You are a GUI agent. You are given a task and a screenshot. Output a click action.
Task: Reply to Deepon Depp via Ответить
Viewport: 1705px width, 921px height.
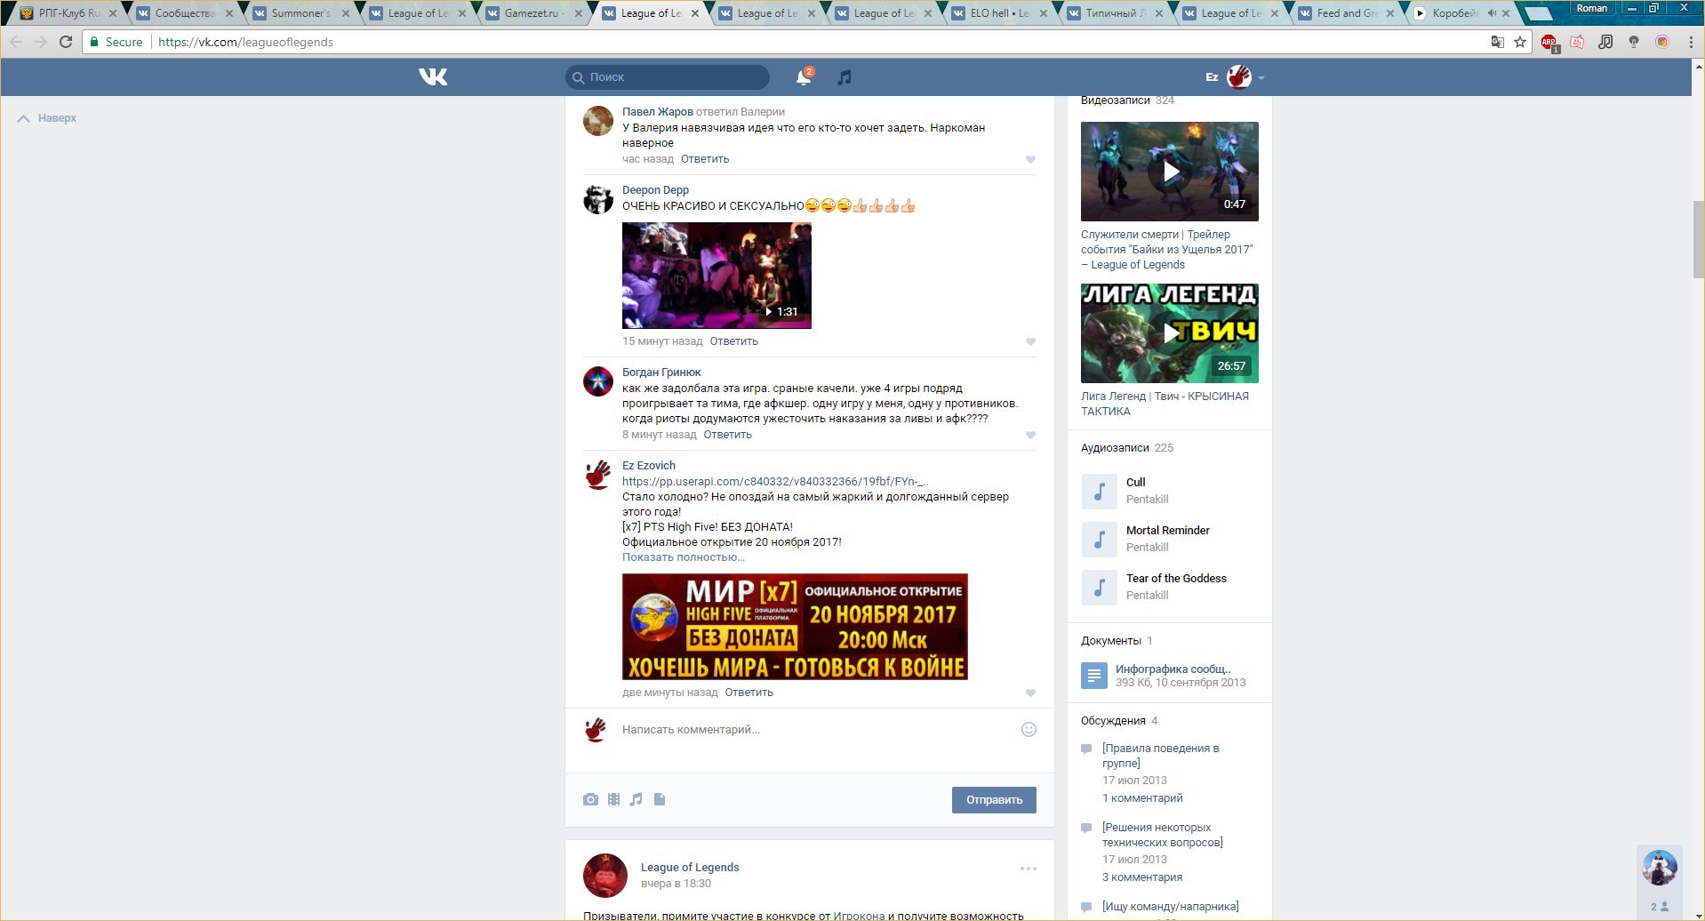coord(733,341)
